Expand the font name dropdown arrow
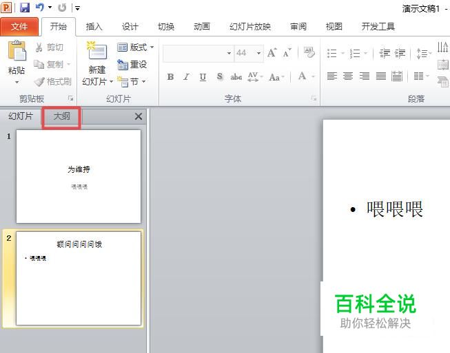The height and width of the screenshot is (353, 450). [229, 53]
